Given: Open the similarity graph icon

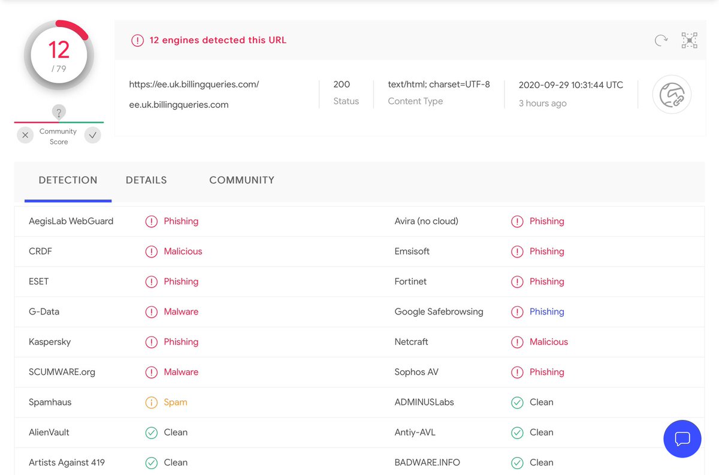Looking at the screenshot, I should click(689, 40).
